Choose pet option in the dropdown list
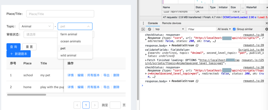This screenshot has width=268, height=110. [x=75, y=48]
